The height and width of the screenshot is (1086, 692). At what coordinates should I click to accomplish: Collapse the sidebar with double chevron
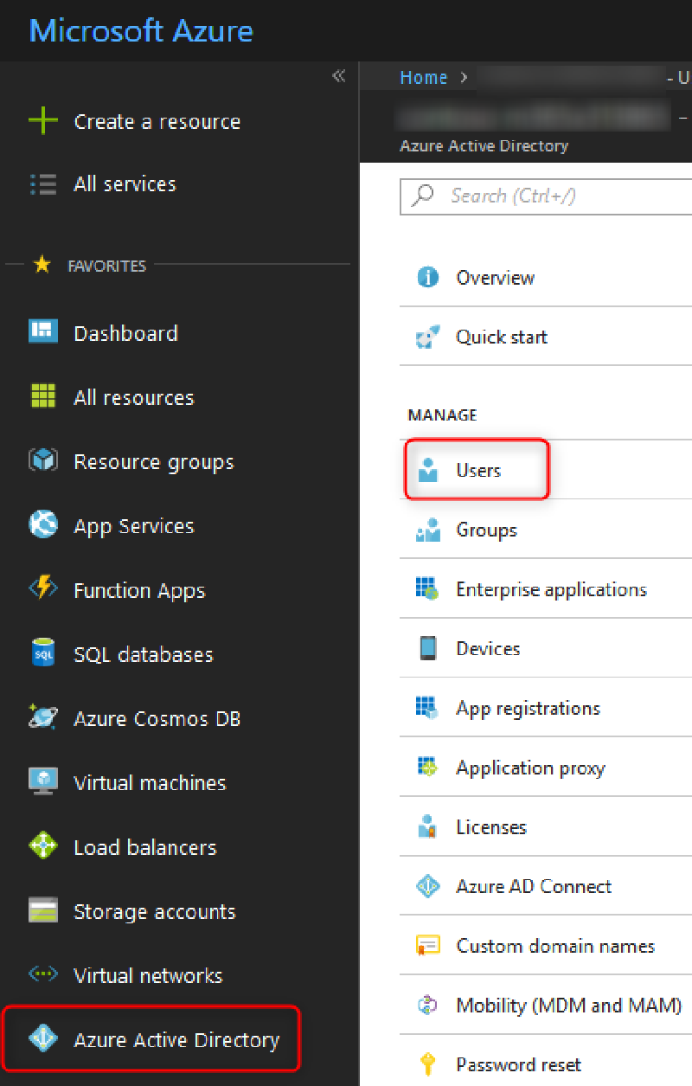338,76
